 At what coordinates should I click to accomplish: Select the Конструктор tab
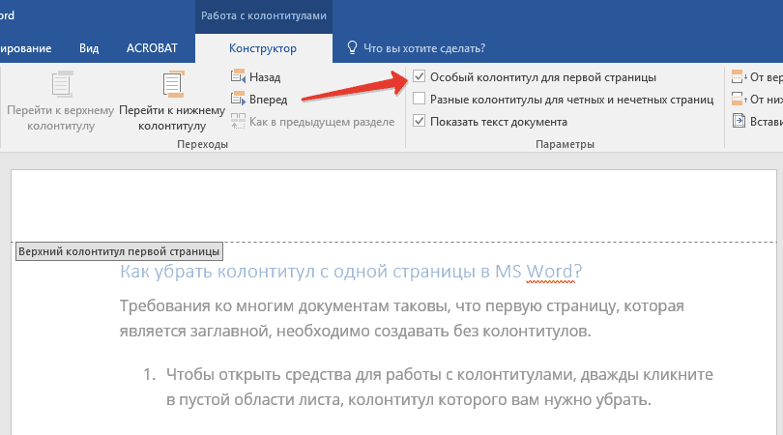click(263, 47)
